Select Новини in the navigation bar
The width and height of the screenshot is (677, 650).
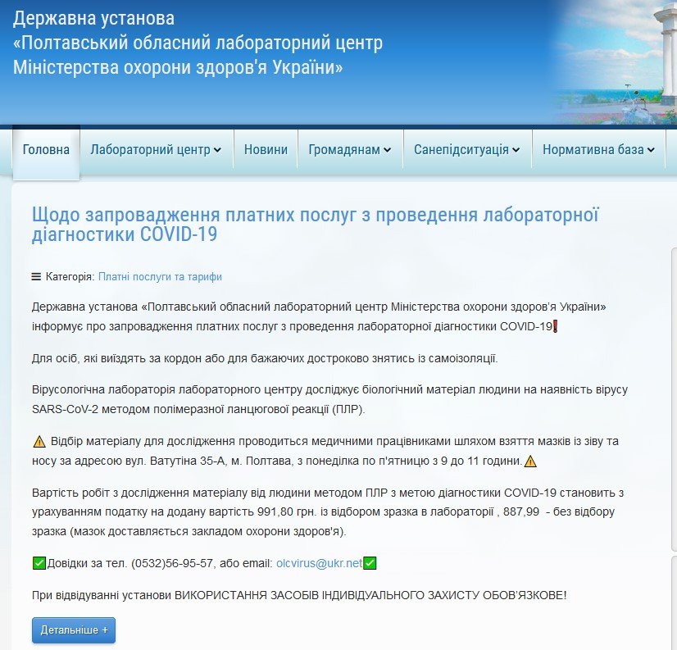[x=266, y=150]
